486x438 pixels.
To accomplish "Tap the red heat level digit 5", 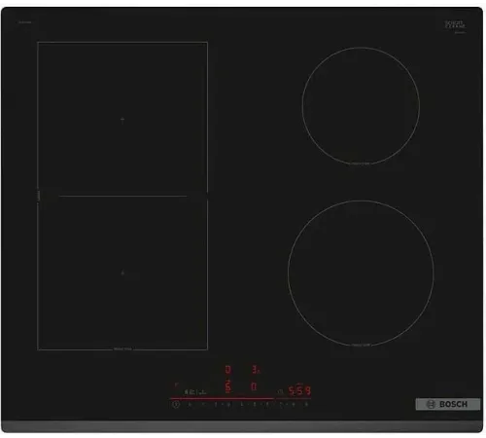I will 228,386.
